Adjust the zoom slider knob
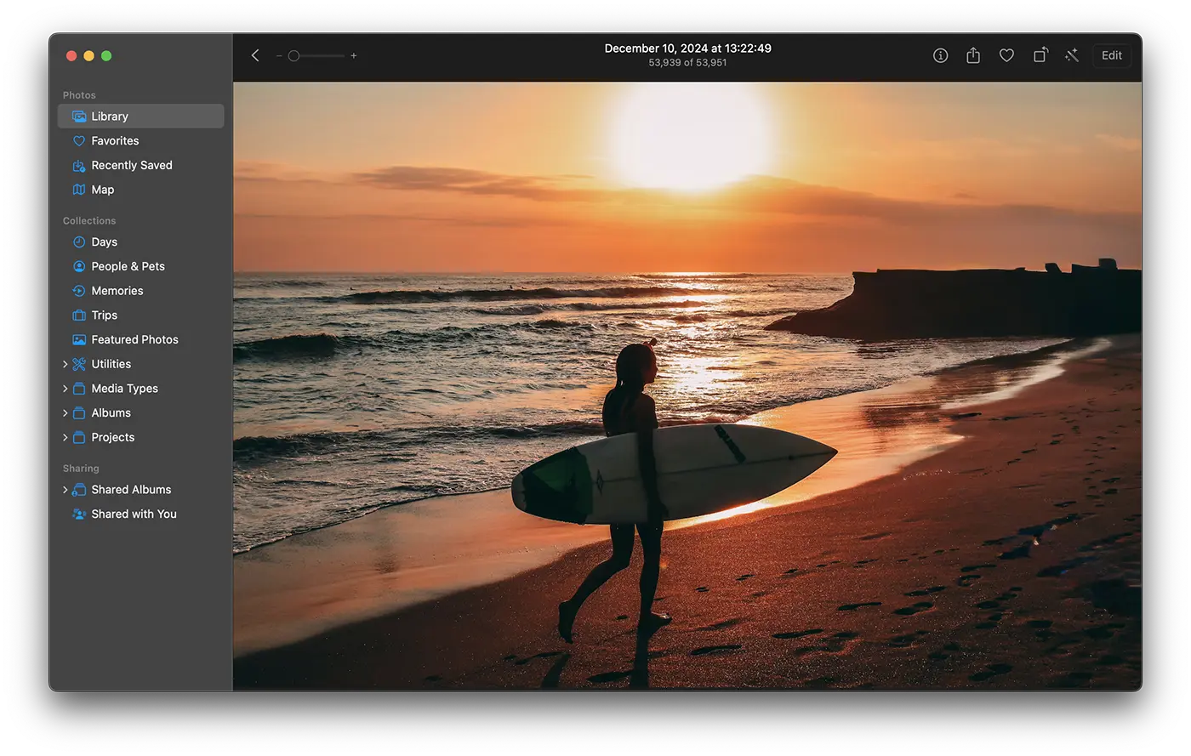The width and height of the screenshot is (1191, 756). 293,56
